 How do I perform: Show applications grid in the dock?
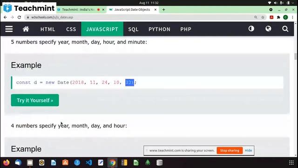coord(291,162)
